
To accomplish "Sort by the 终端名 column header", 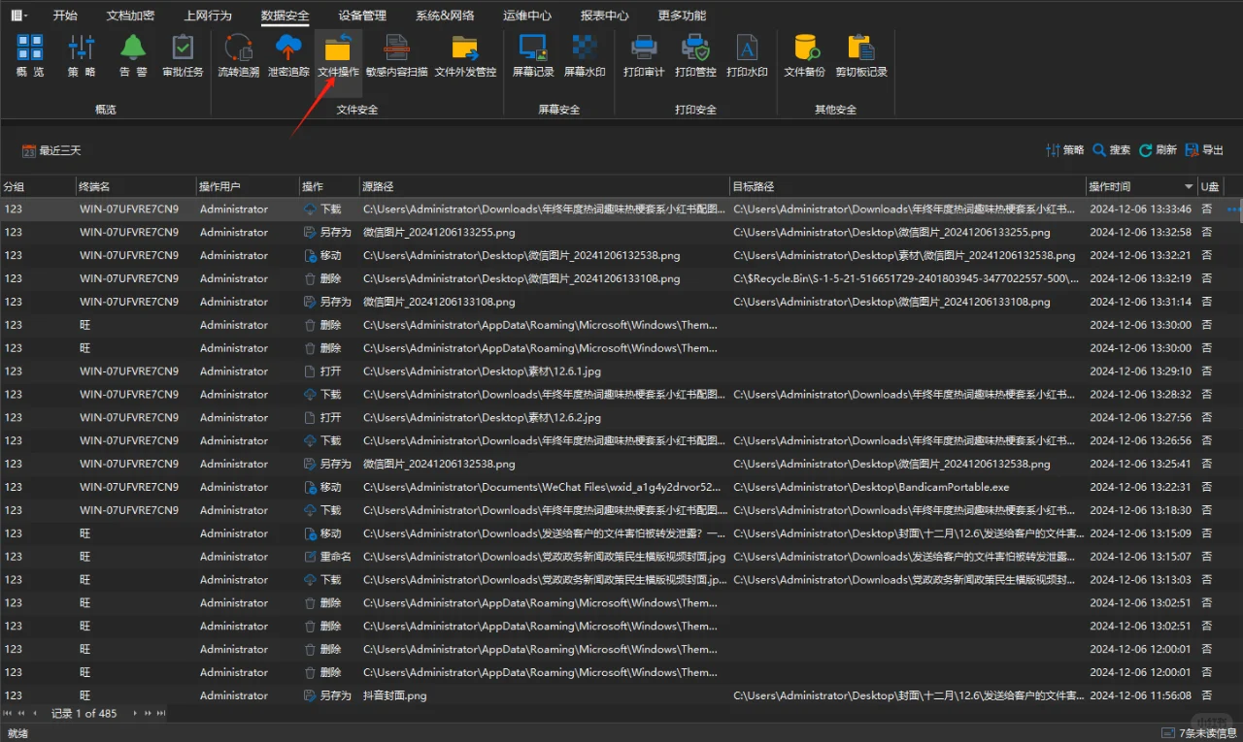I will click(136, 186).
